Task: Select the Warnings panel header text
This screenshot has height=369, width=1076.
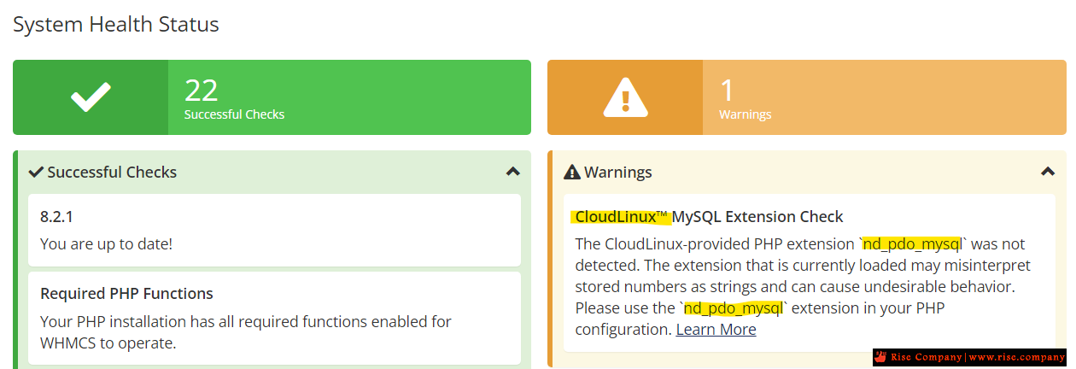Action: [x=618, y=172]
